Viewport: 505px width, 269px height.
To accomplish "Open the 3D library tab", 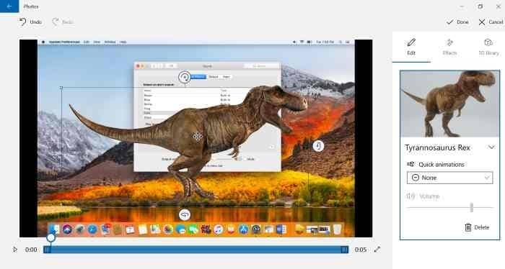I will [488, 47].
